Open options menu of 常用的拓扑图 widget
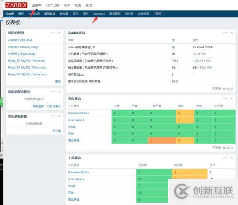This screenshot has height=205, width=238. click(53, 116)
